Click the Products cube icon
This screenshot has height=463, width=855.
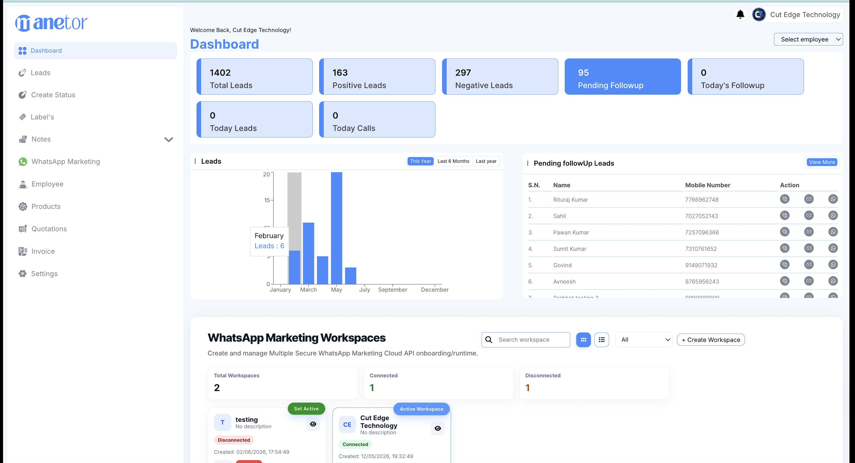coord(23,206)
